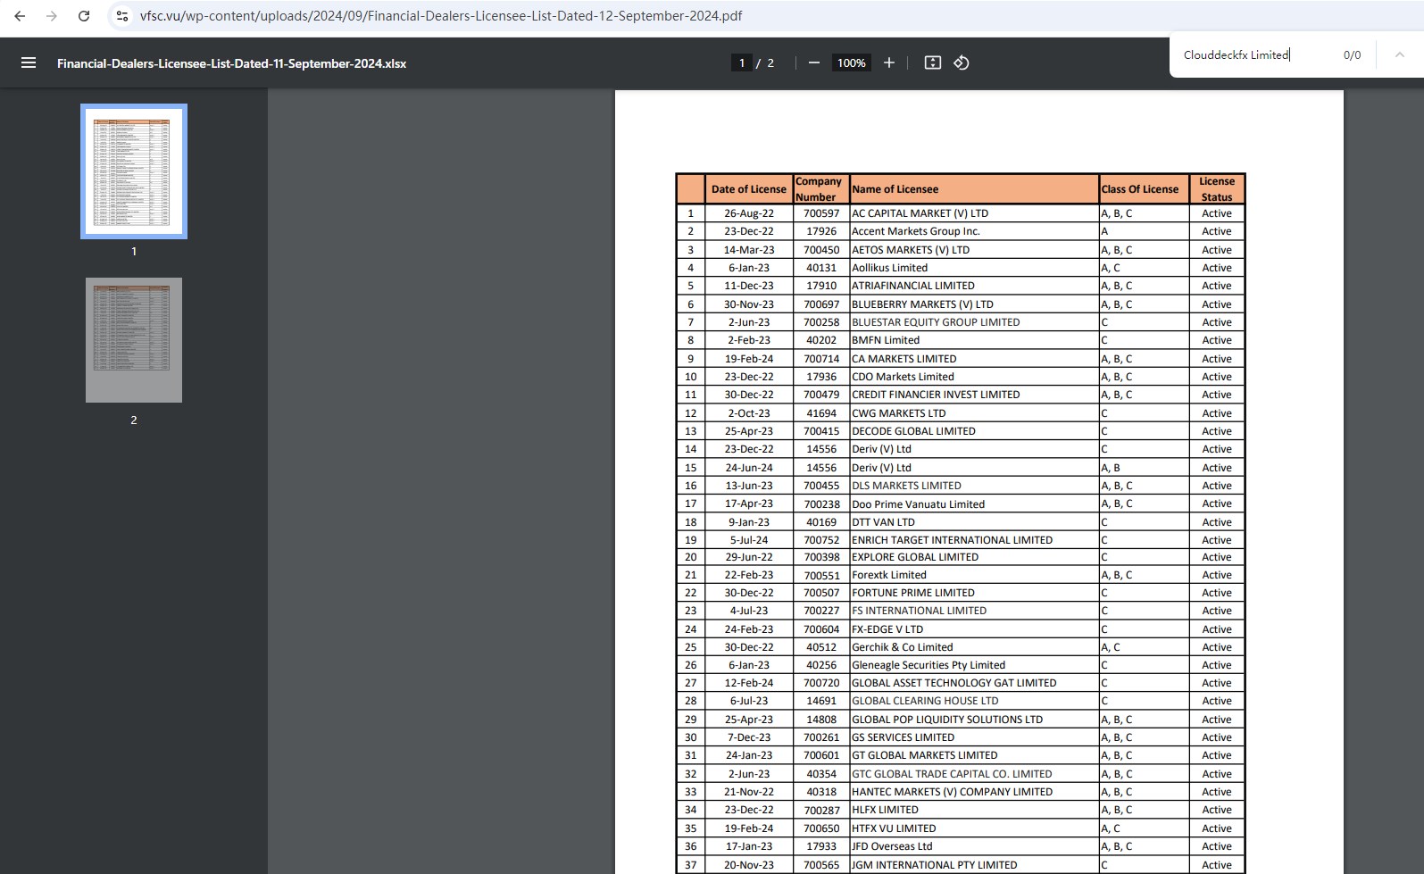The width and height of the screenshot is (1424, 874).
Task: View site information icon in address bar
Action: tap(122, 16)
